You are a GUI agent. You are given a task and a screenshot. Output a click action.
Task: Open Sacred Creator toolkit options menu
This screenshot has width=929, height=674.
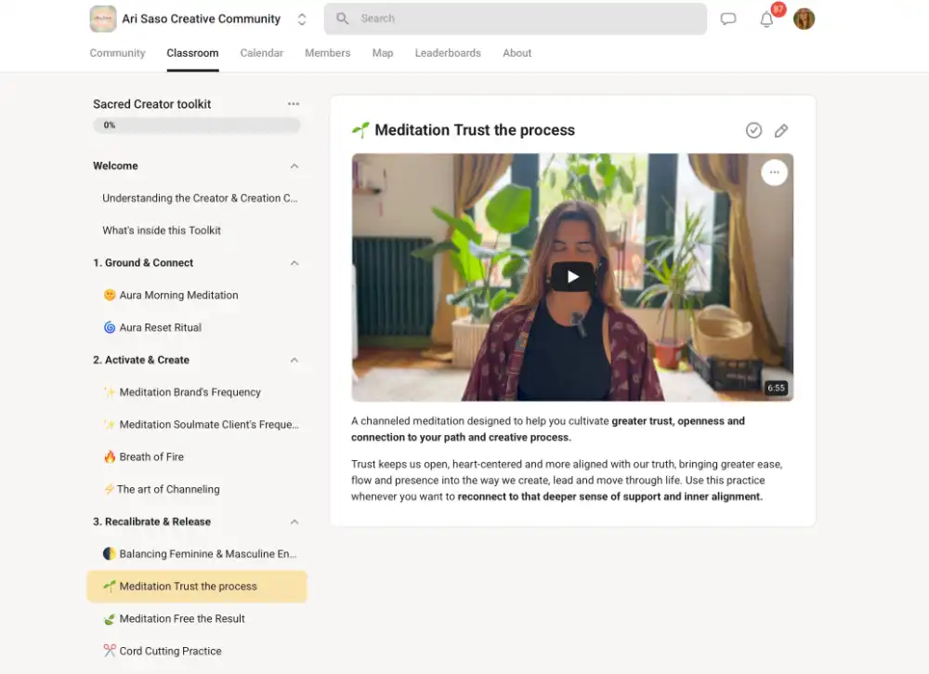[294, 104]
